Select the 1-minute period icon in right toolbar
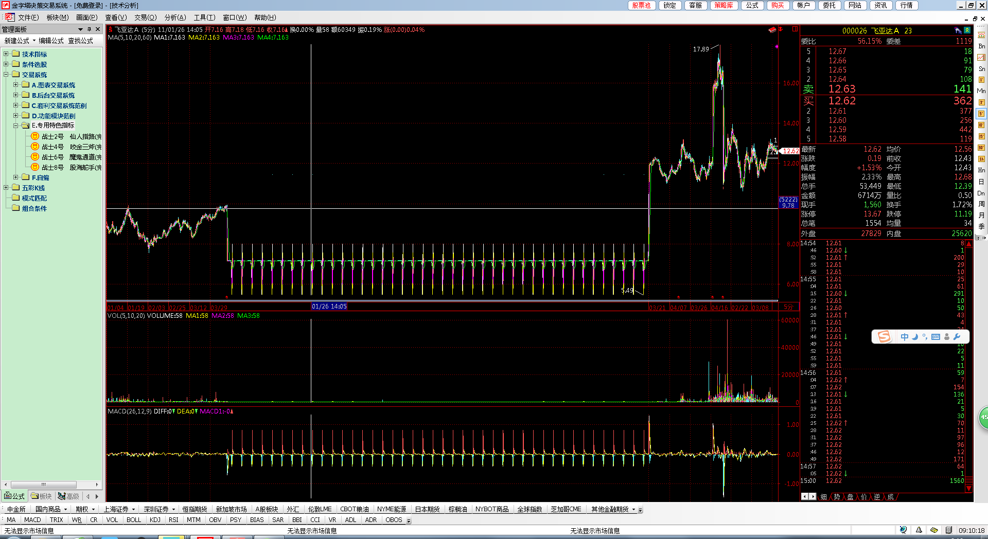 pyautogui.click(x=981, y=80)
